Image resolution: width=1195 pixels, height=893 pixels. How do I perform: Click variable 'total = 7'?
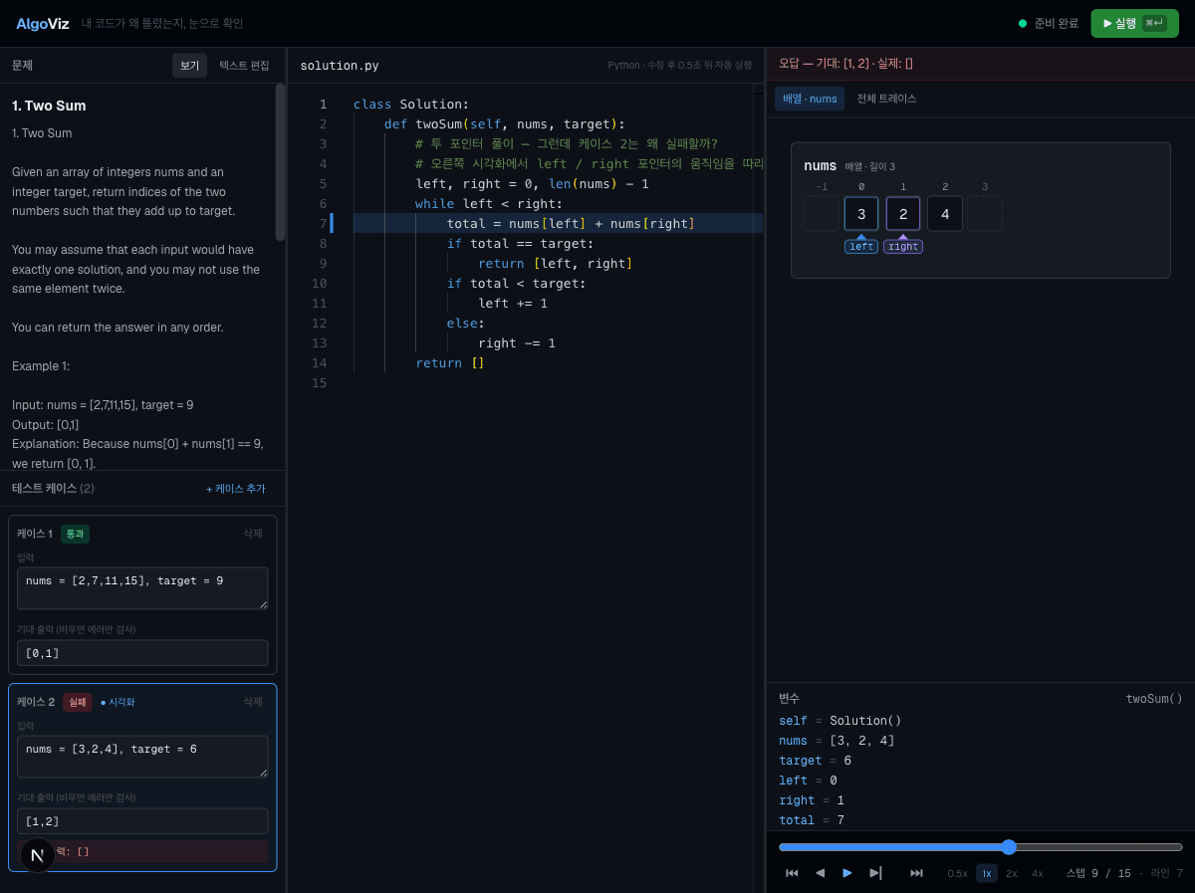(x=811, y=820)
